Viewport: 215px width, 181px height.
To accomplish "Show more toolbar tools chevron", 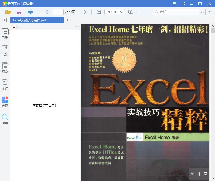I will click(140, 12).
